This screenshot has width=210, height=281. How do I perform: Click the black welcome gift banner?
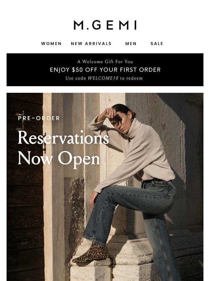[105, 70]
